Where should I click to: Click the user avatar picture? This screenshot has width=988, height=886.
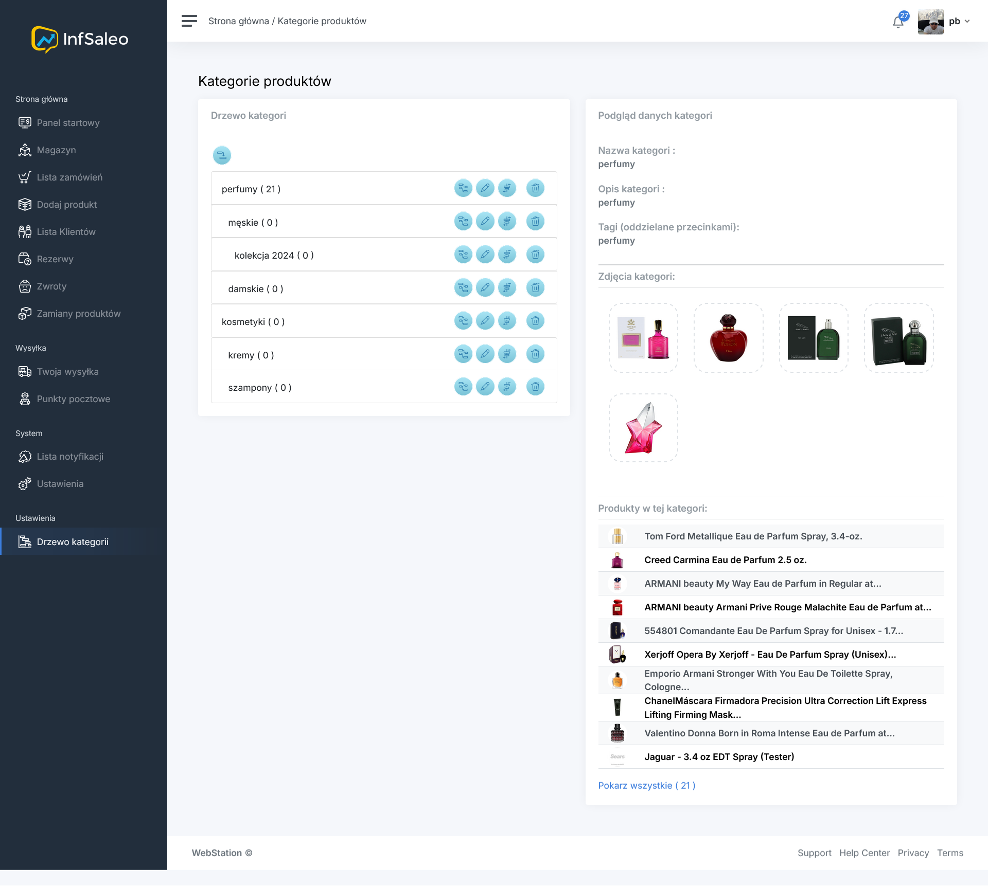930,22
